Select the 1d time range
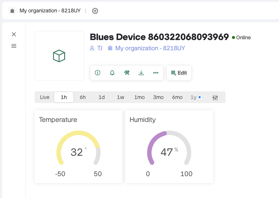 pos(102,97)
